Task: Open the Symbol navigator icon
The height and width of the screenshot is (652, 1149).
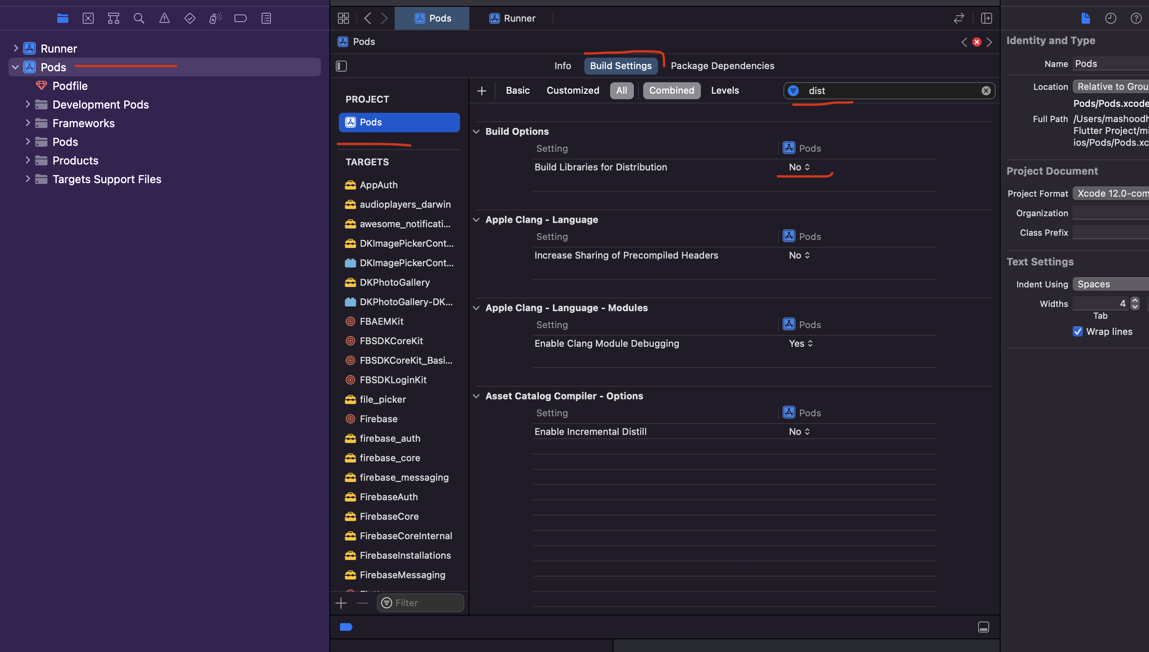Action: [x=114, y=18]
